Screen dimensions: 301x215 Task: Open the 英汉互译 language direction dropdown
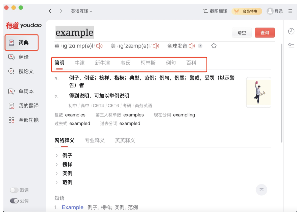(81, 11)
